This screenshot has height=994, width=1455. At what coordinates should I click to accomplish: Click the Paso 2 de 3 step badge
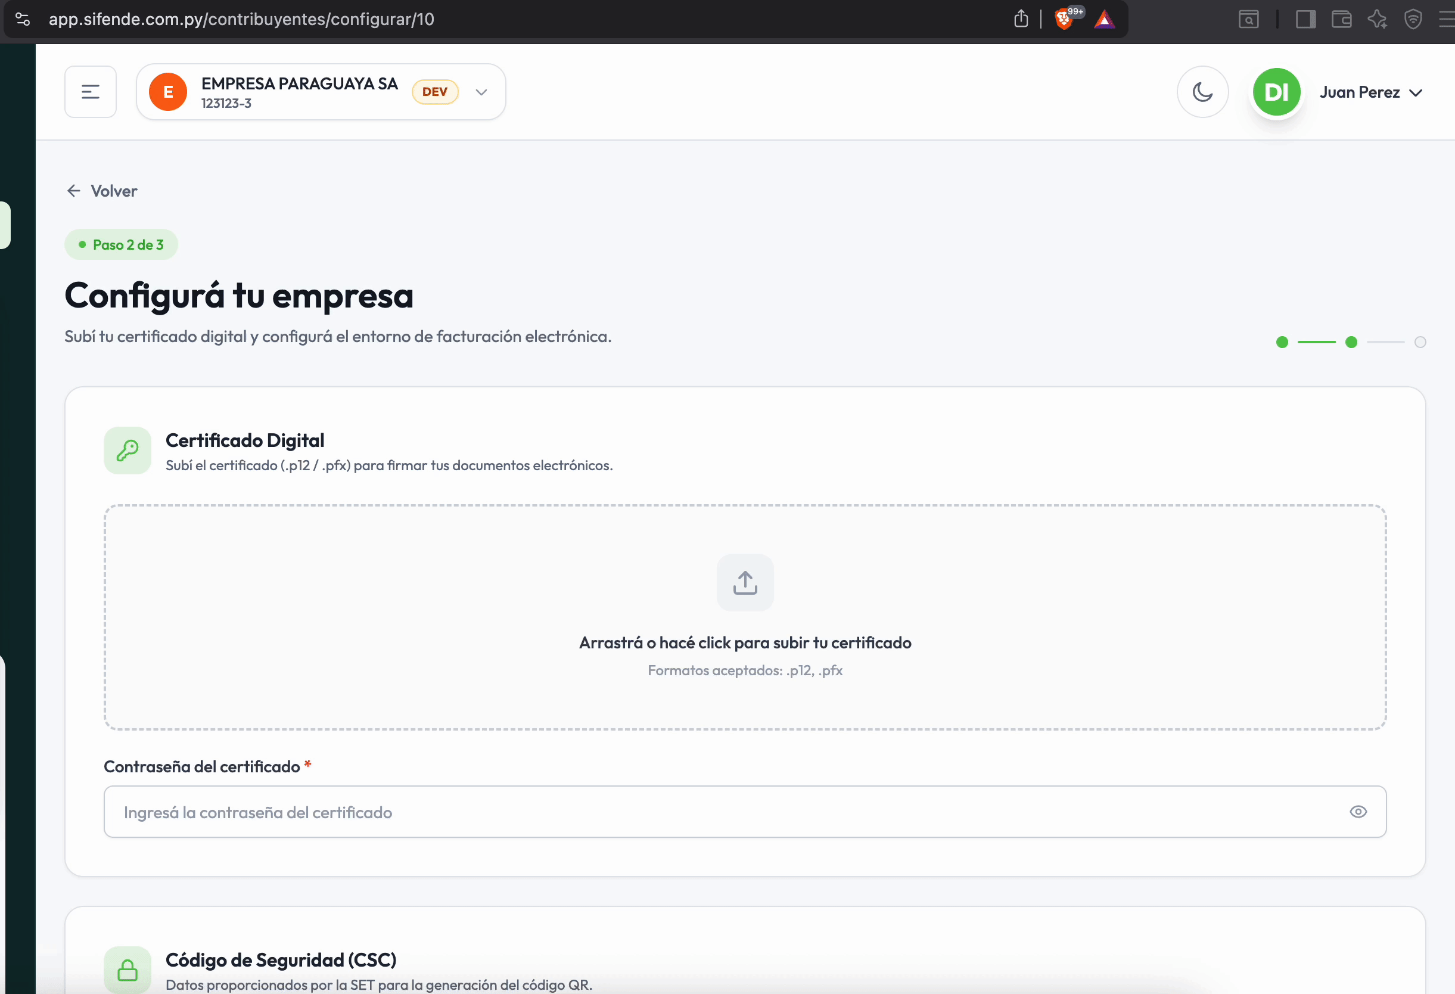pyautogui.click(x=122, y=244)
